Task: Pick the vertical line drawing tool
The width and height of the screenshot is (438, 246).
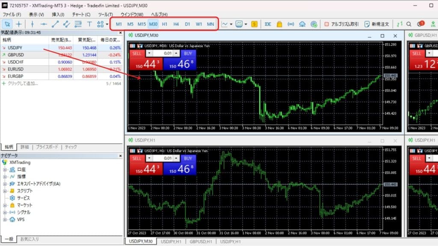Action: tap(33, 24)
